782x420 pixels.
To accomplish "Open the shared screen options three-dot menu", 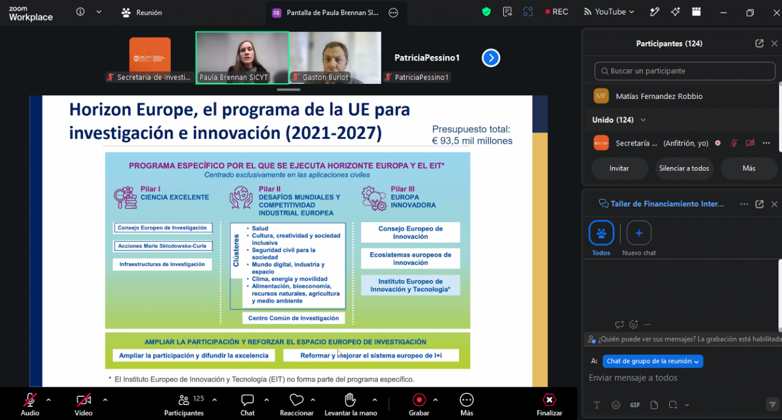I will tap(393, 13).
